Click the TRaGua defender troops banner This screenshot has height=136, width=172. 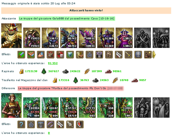tap(71, 88)
